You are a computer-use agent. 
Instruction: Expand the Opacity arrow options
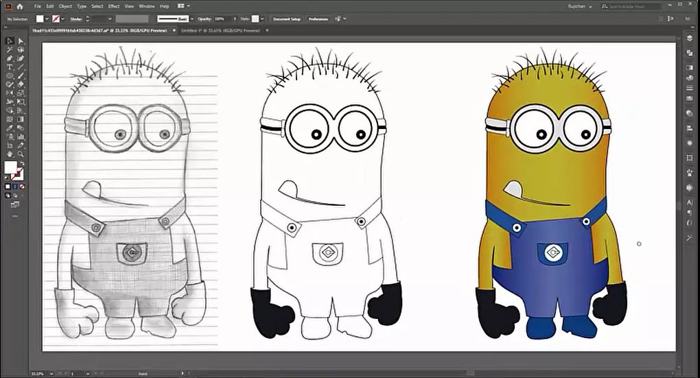click(235, 19)
